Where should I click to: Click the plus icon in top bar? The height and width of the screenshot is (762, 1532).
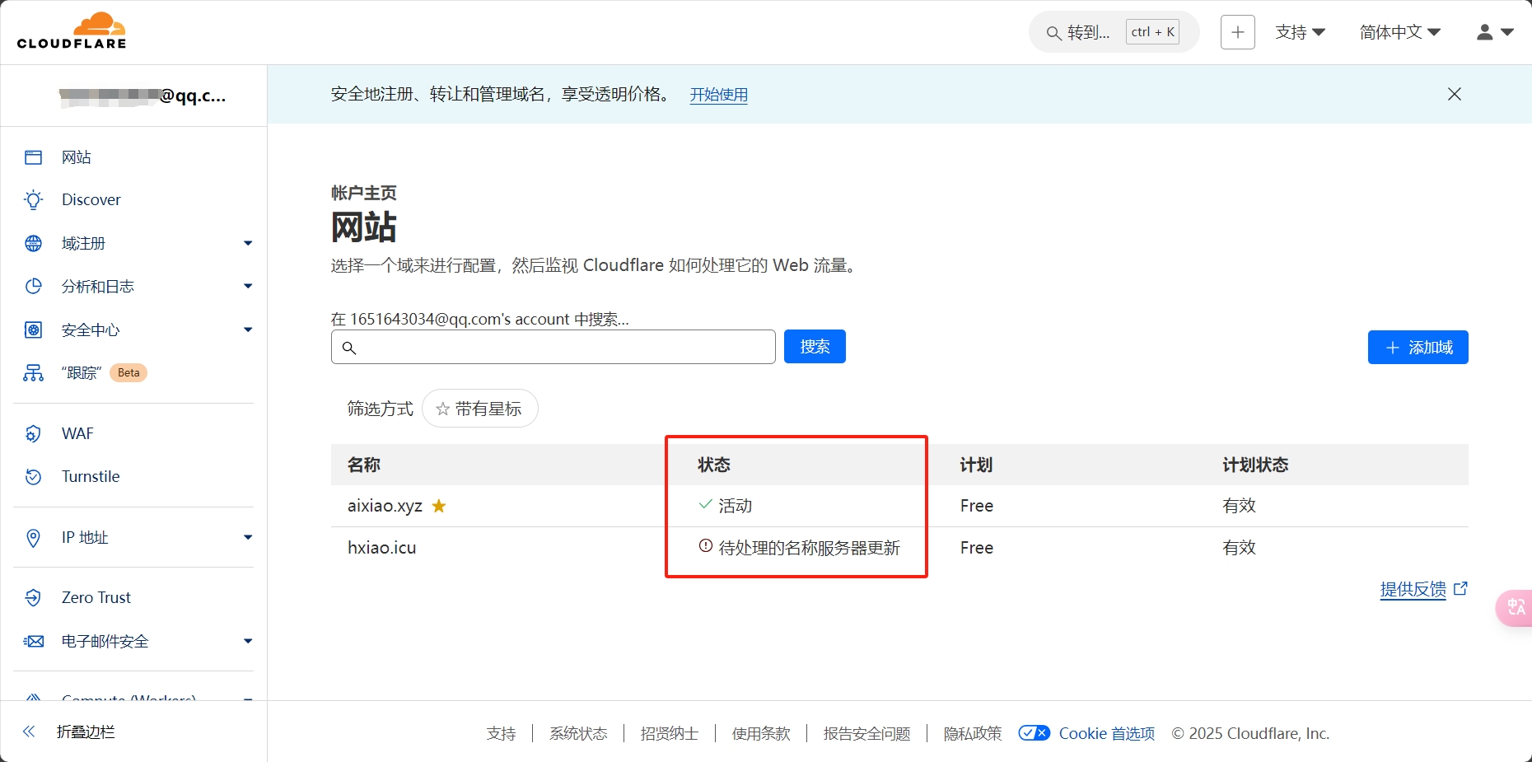click(x=1237, y=32)
